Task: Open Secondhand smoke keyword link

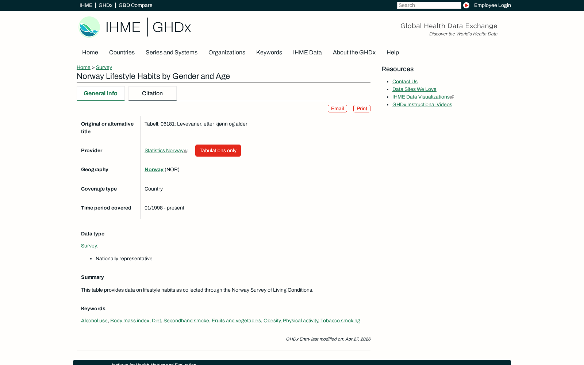Action: pyautogui.click(x=186, y=321)
